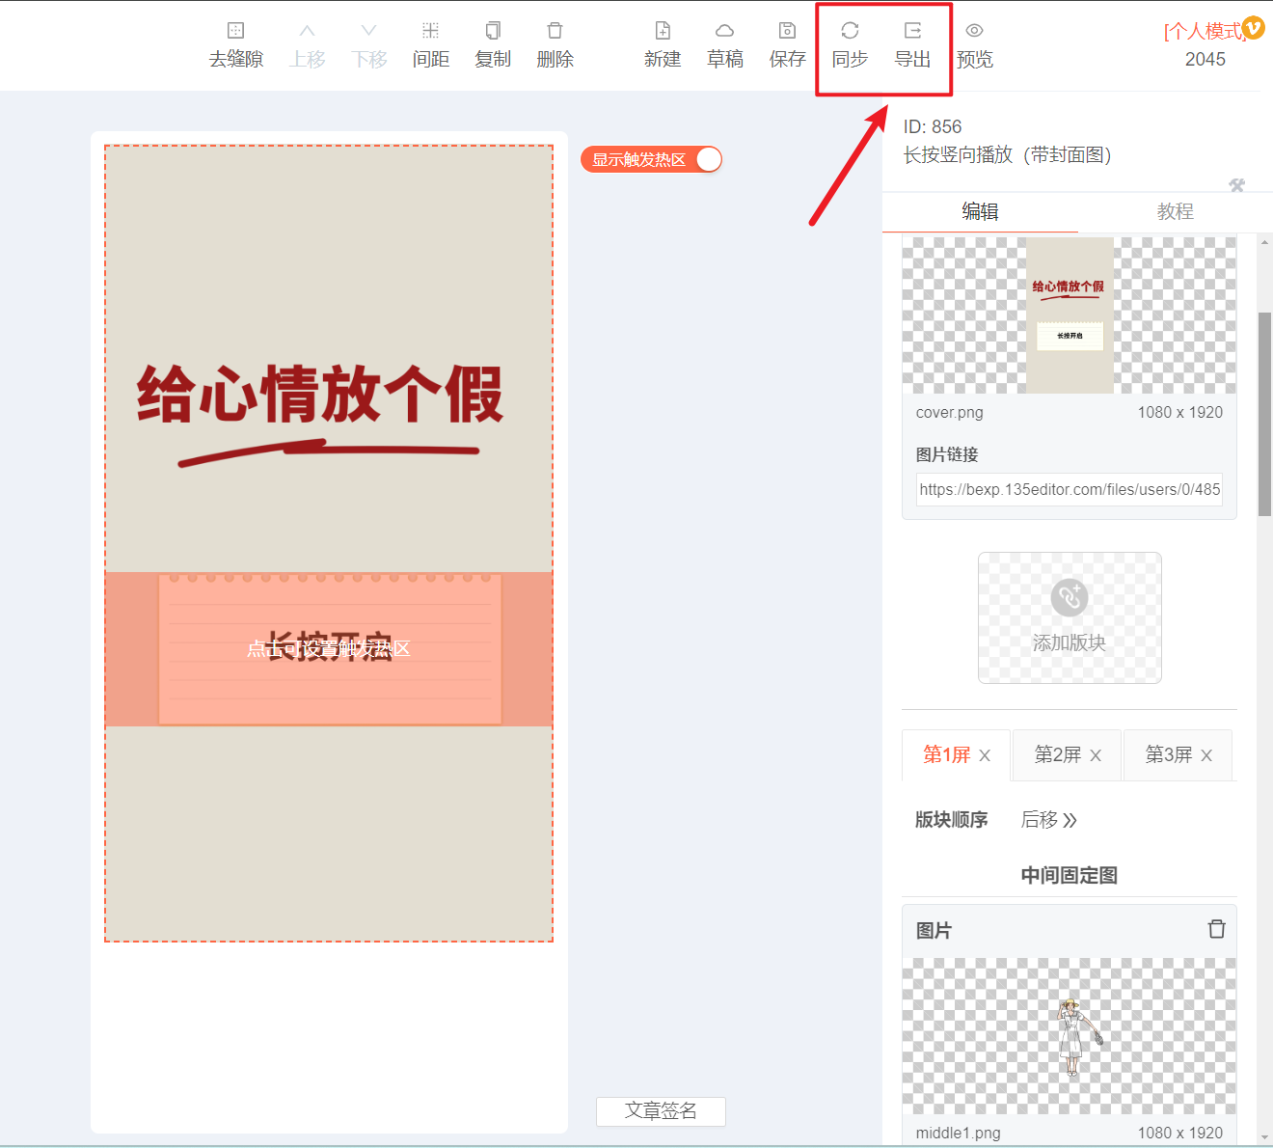Image resolution: width=1273 pixels, height=1148 pixels.
Task: Click the 删除 delete icon
Action: point(555,31)
